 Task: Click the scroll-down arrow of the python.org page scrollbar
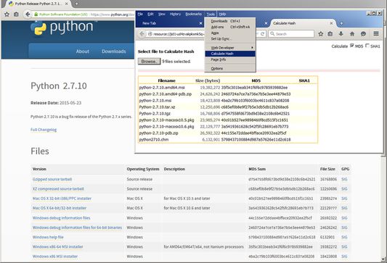point(383,259)
